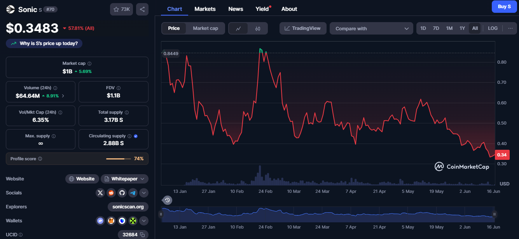
Task: Select the Rabby wallet icon
Action: tap(100, 221)
